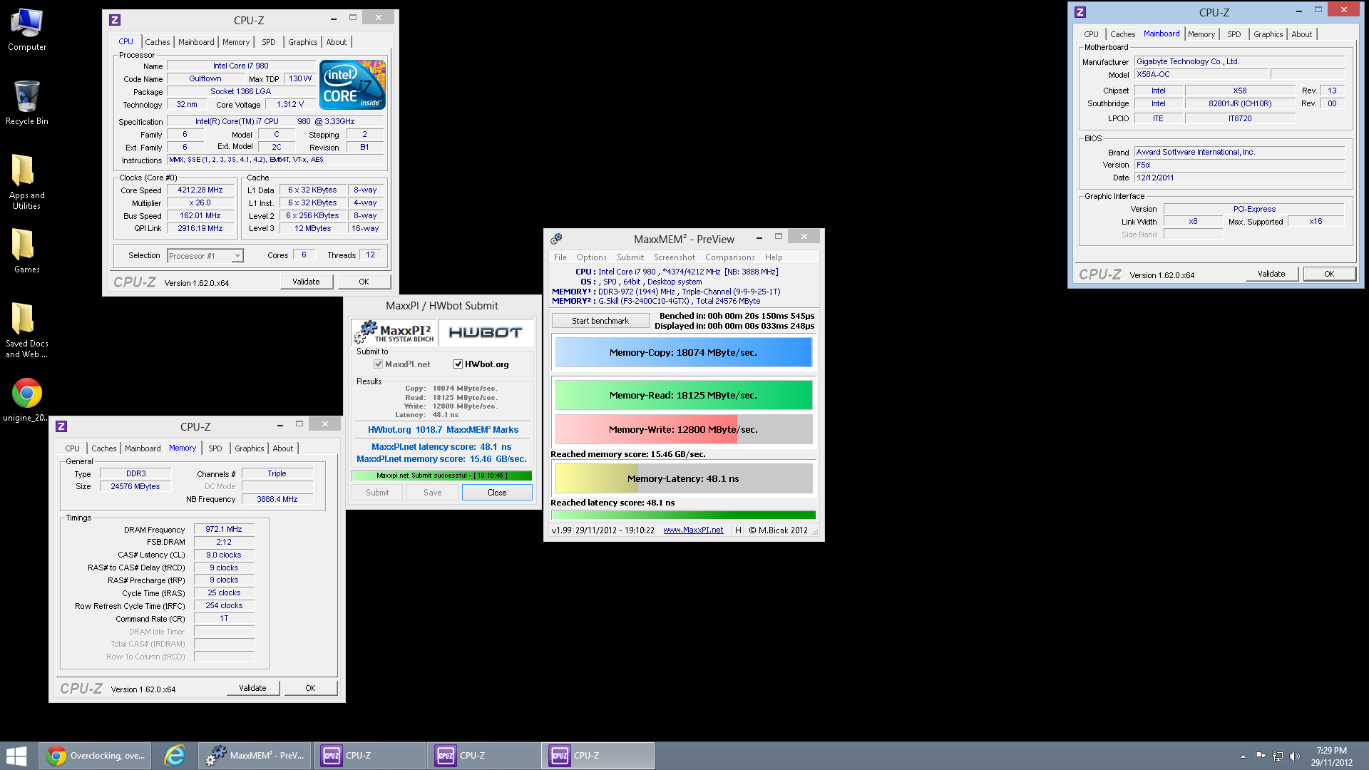Switch to SPD tab in CPU window
Screen dimensions: 1369x770
268,42
